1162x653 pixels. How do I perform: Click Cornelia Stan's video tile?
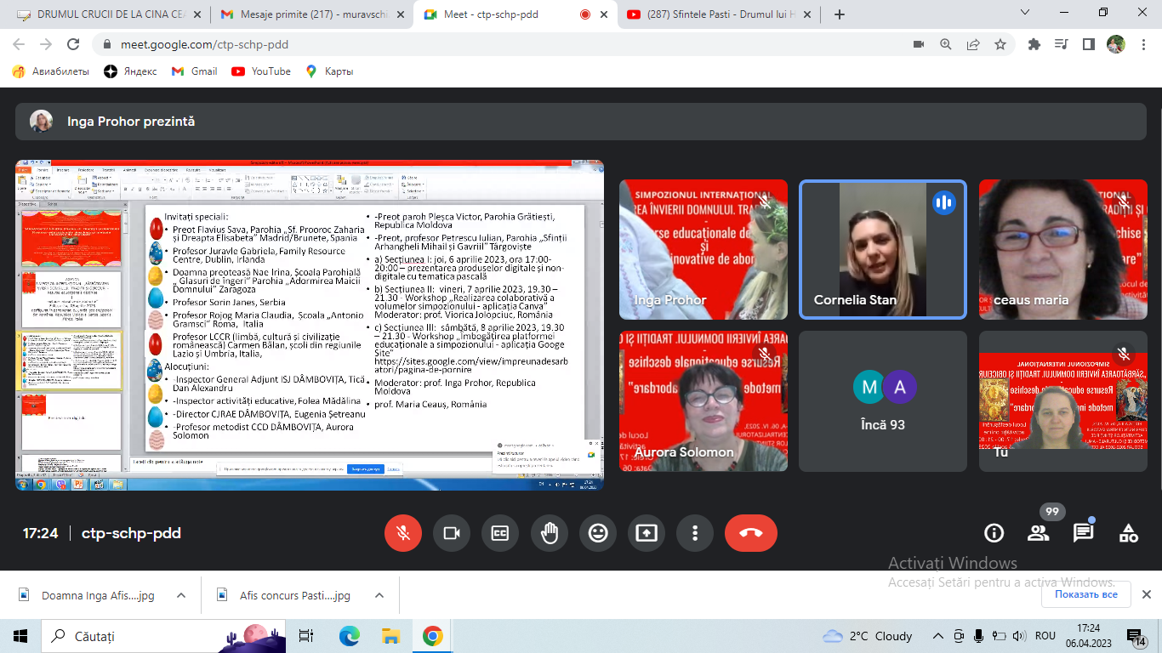(x=882, y=250)
